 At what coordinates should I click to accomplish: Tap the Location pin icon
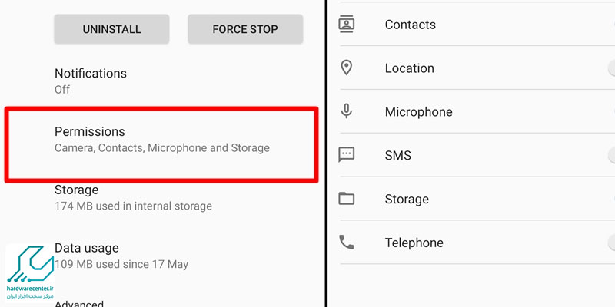[347, 68]
